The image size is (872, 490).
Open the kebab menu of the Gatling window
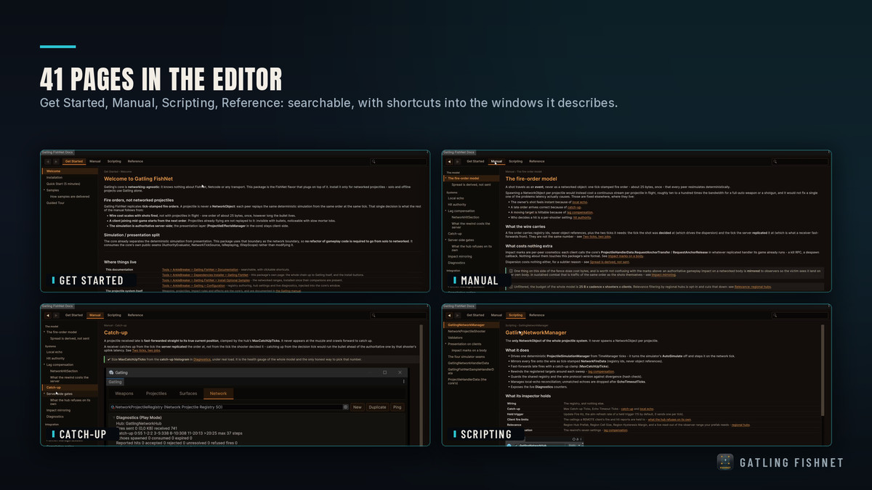tap(403, 382)
